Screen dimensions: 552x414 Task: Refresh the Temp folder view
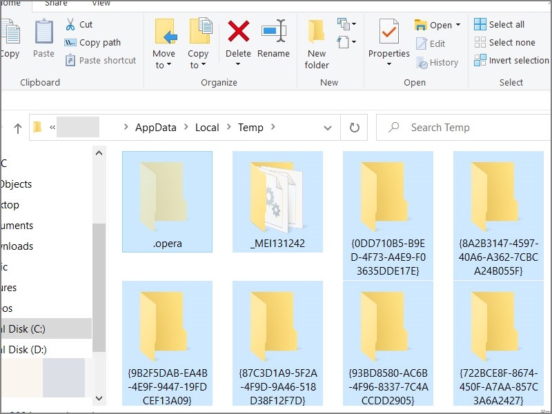(x=354, y=128)
